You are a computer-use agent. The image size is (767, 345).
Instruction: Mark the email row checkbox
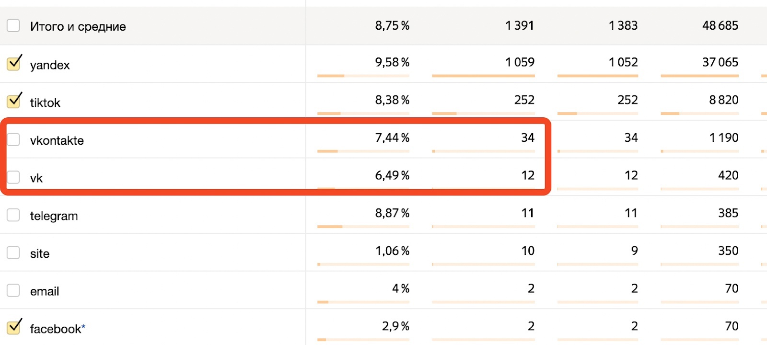(x=13, y=290)
